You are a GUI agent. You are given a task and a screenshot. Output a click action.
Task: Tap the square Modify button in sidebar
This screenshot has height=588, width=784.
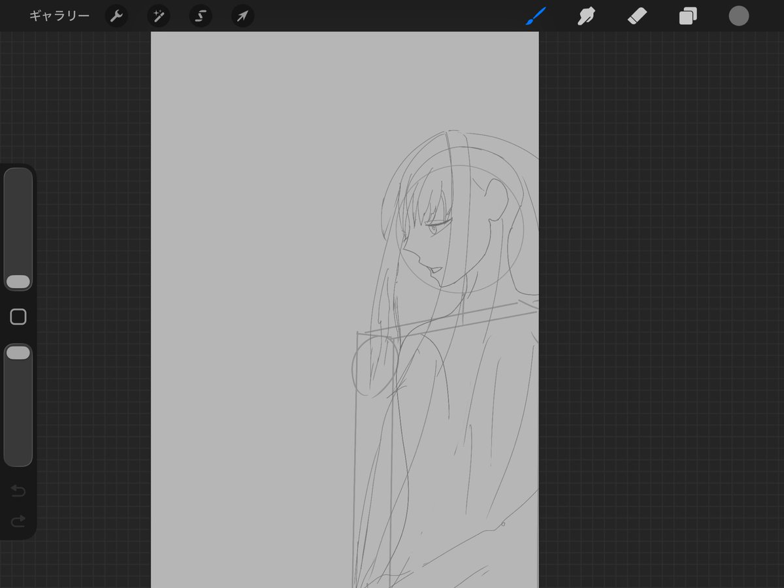(x=18, y=317)
